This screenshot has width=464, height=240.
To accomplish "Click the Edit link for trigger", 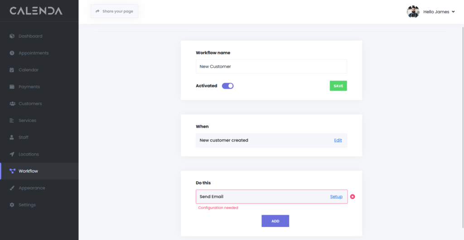I will pyautogui.click(x=338, y=140).
